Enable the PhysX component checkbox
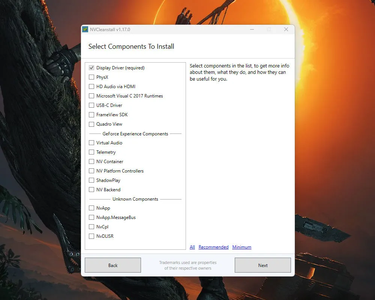Image resolution: width=375 pixels, height=300 pixels. pyautogui.click(x=91, y=77)
